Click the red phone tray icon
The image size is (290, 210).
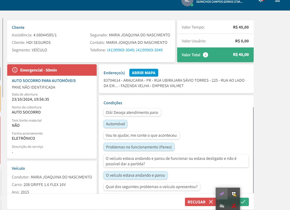[x=234, y=206]
